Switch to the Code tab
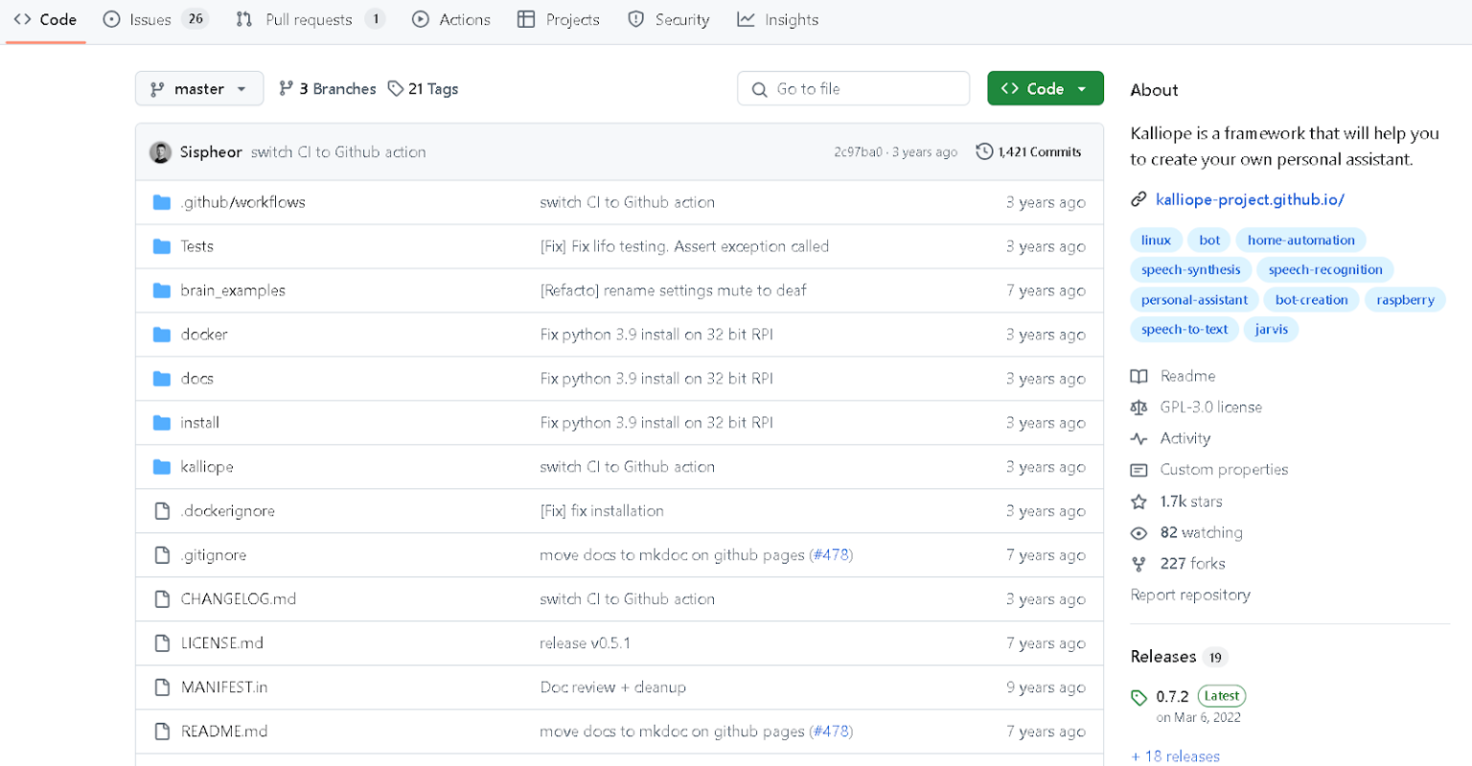Viewport: 1472px width, 766px height. tap(45, 19)
